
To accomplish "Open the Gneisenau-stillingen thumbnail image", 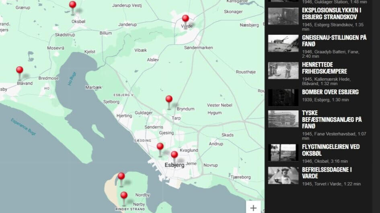I will click(x=283, y=43).
